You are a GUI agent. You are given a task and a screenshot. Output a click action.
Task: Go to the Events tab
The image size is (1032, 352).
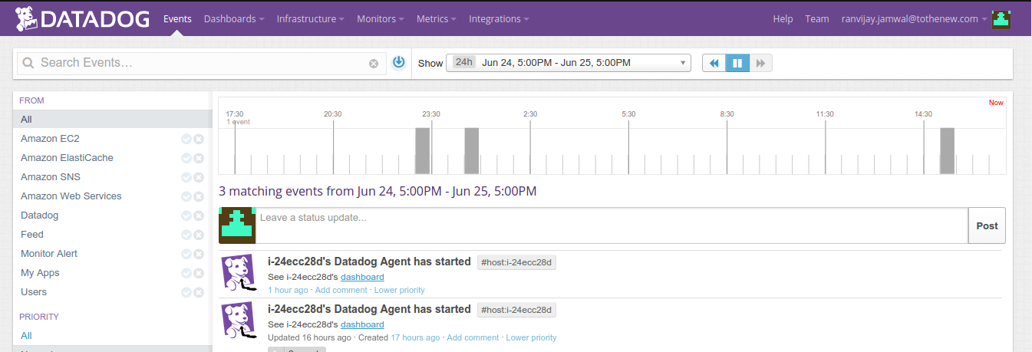177,18
